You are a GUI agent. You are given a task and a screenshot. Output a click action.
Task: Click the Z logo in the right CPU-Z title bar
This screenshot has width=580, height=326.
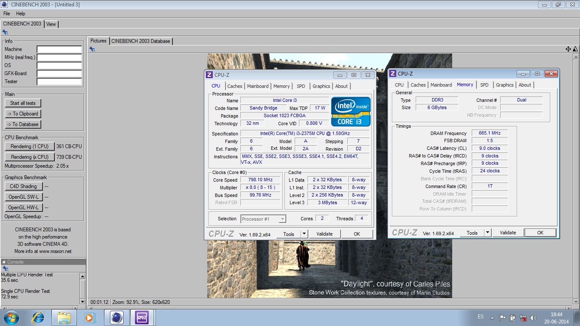[x=393, y=73]
